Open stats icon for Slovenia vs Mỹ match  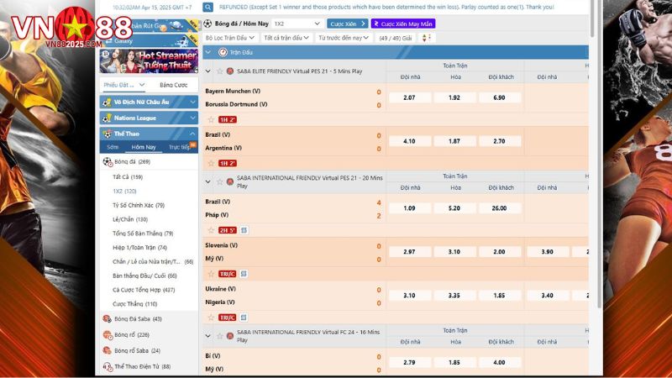click(x=244, y=274)
